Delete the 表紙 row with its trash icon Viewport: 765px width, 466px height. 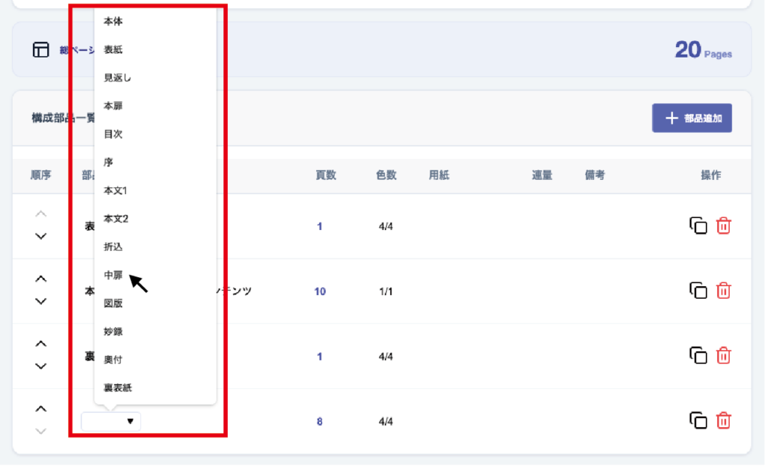[x=723, y=226]
